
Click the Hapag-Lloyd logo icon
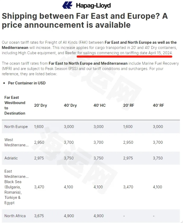[67, 5]
